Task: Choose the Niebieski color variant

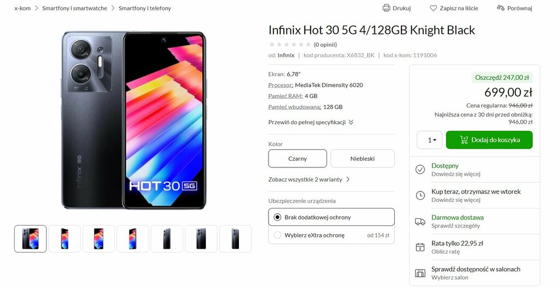Action: [x=363, y=159]
